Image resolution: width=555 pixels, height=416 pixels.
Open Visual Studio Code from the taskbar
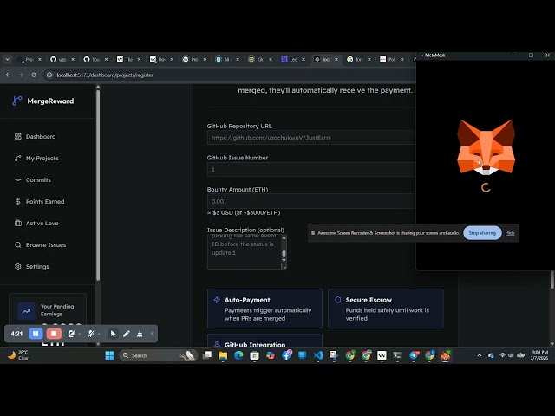(x=318, y=355)
